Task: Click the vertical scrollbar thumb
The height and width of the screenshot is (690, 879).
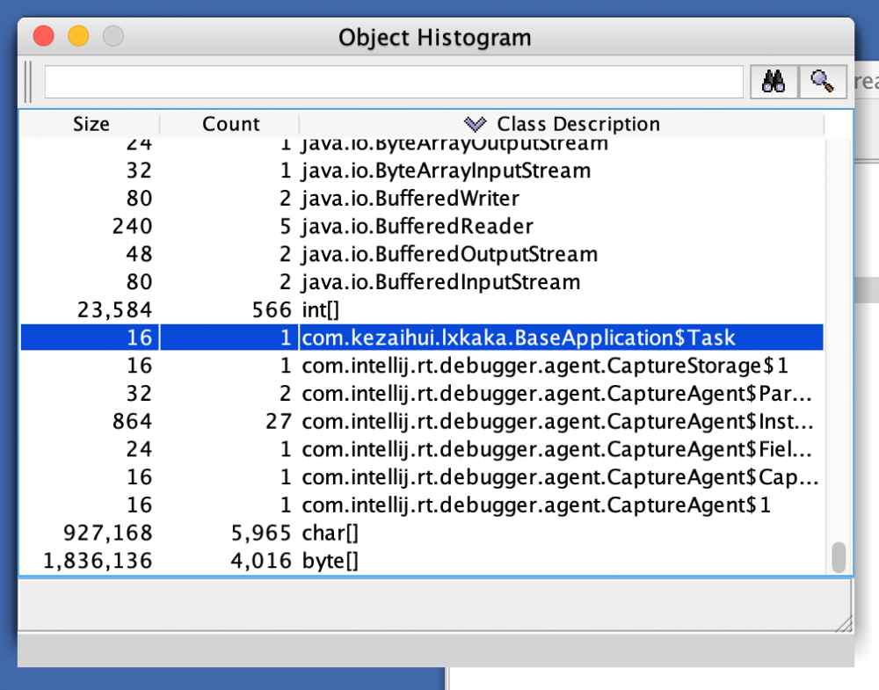Action: 839,557
